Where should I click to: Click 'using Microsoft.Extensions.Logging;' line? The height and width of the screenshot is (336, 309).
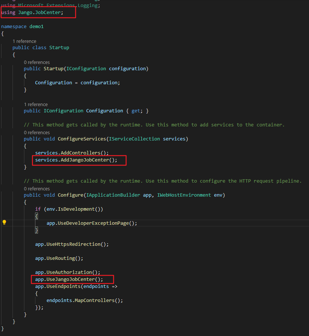(51, 5)
